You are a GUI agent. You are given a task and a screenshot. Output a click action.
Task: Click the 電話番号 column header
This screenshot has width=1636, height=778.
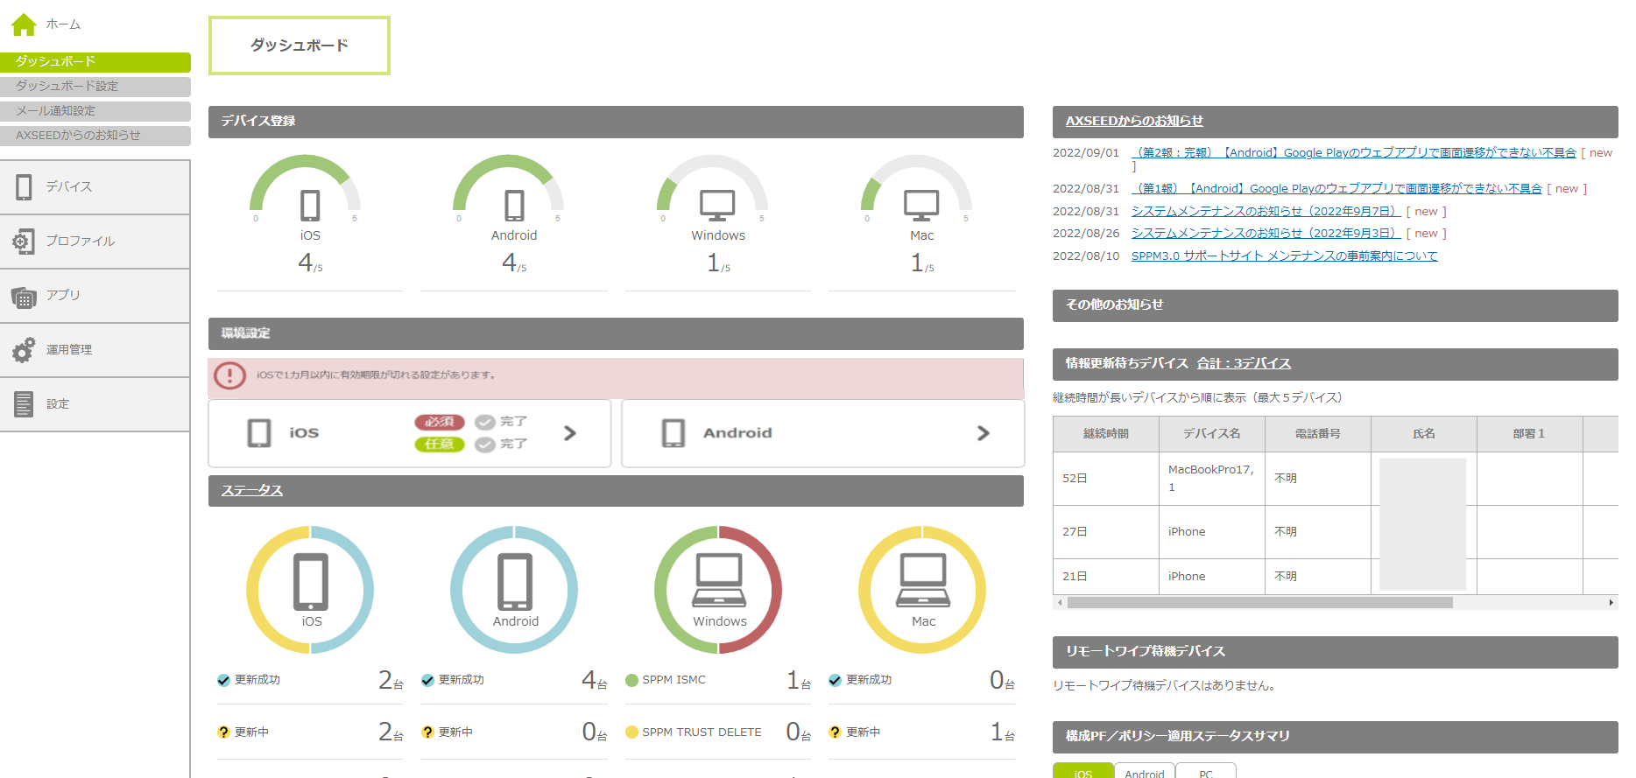[1318, 434]
